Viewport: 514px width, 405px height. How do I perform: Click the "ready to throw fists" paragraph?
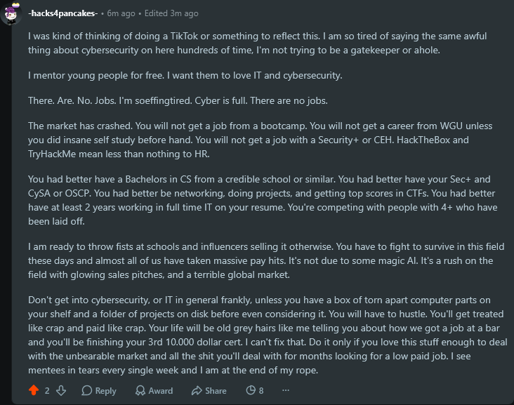coord(266,260)
